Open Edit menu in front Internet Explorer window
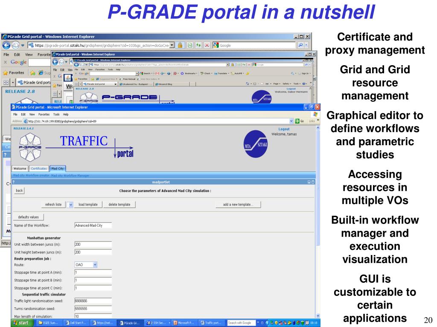Image resolution: width=437 pixels, height=327 pixels. tap(23, 114)
